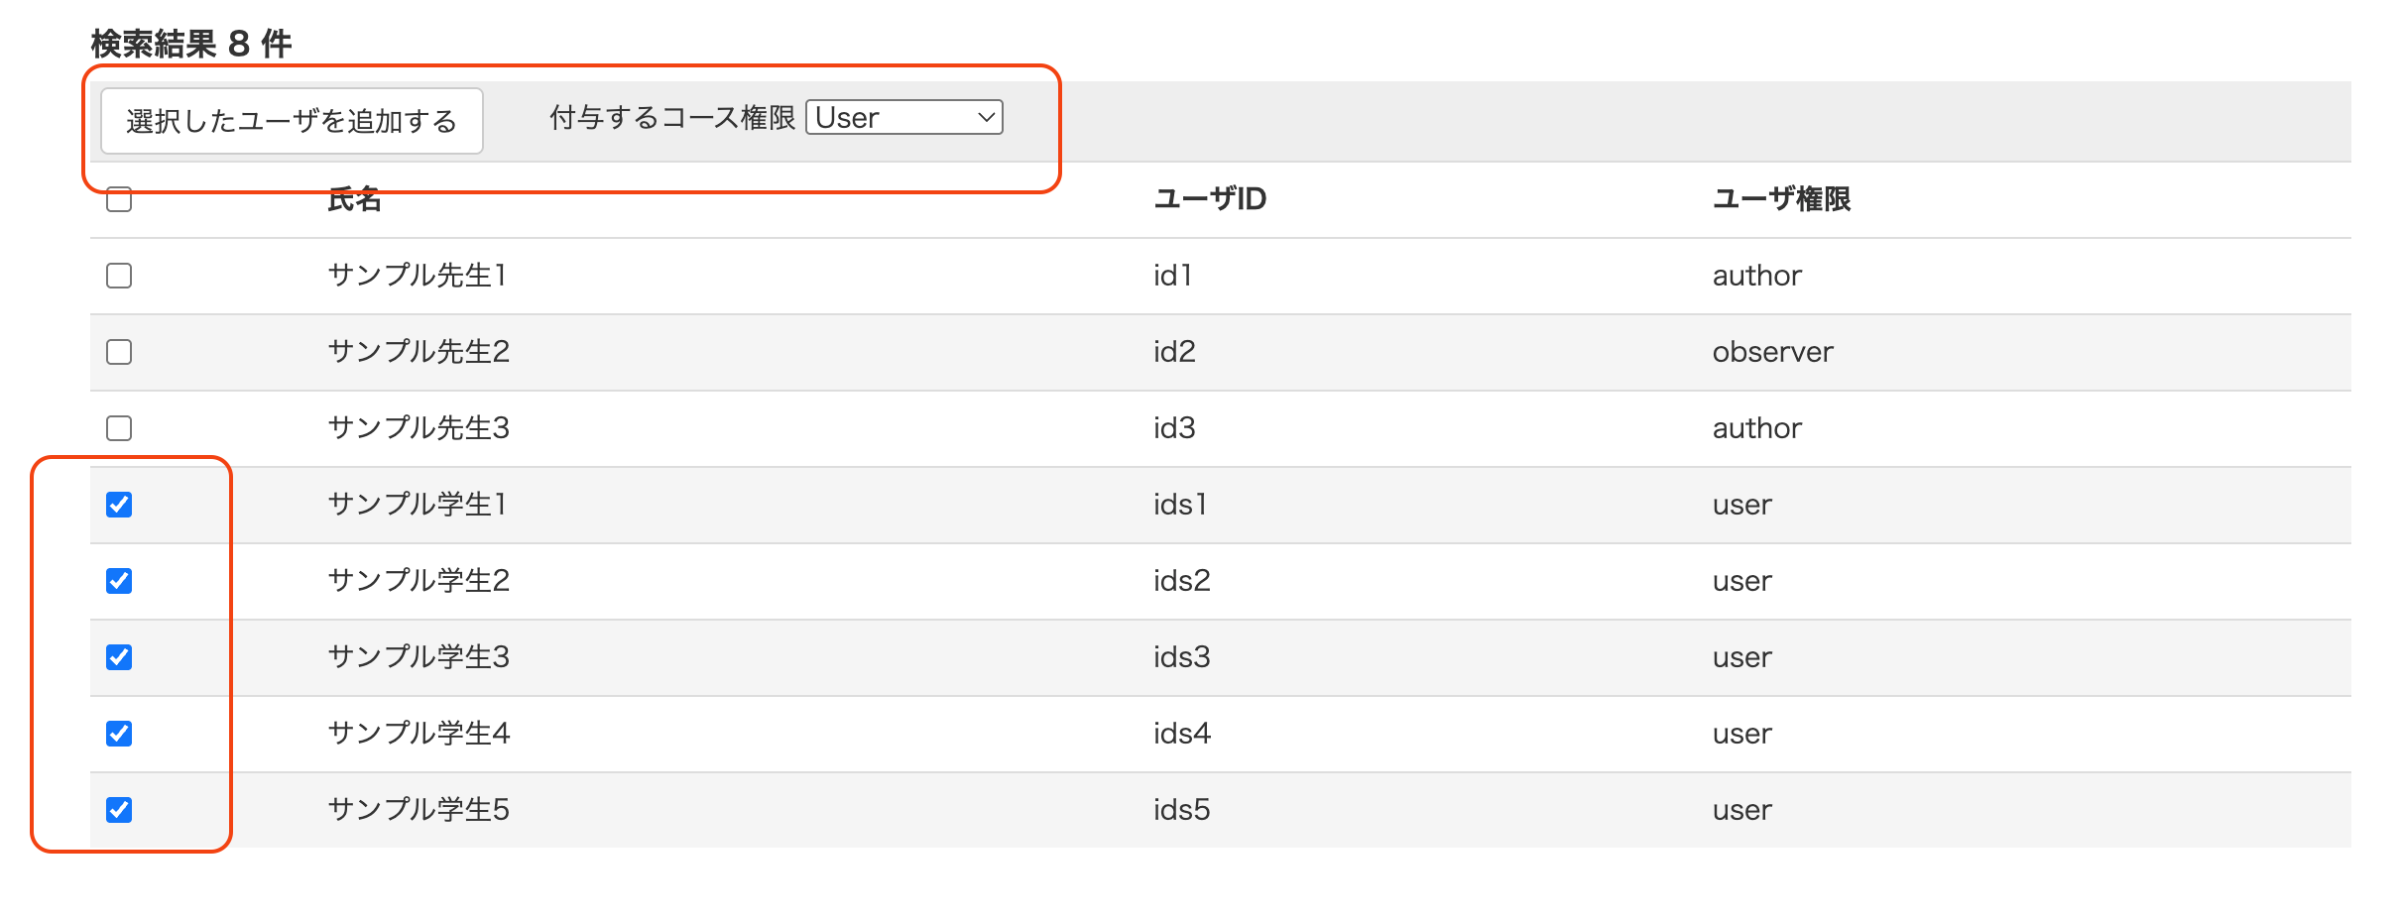The width and height of the screenshot is (2398, 920).
Task: Select the サンプル先生1 name cell
Action: [418, 276]
